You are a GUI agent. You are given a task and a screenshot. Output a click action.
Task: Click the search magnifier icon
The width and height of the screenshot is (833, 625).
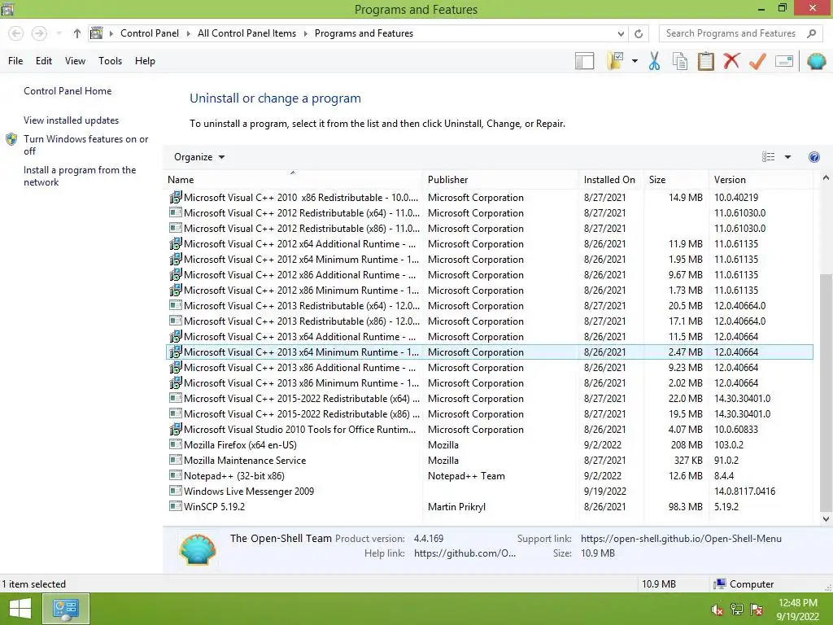[811, 33]
